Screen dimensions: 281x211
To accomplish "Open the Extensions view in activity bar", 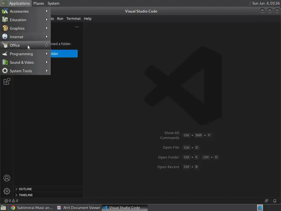I will [7, 81].
